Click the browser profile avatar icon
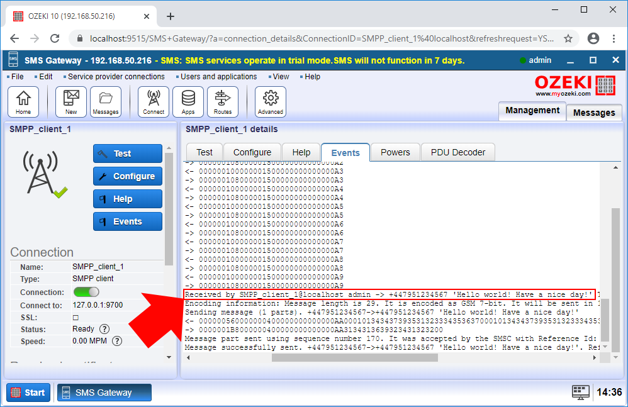628x407 pixels. 593,38
